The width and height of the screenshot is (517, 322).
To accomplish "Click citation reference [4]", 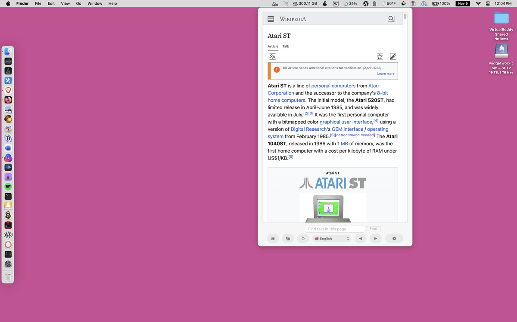I will 376,121.
